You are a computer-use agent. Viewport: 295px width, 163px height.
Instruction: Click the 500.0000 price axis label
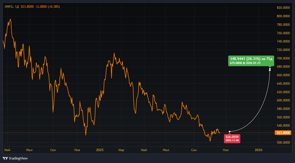point(283,143)
